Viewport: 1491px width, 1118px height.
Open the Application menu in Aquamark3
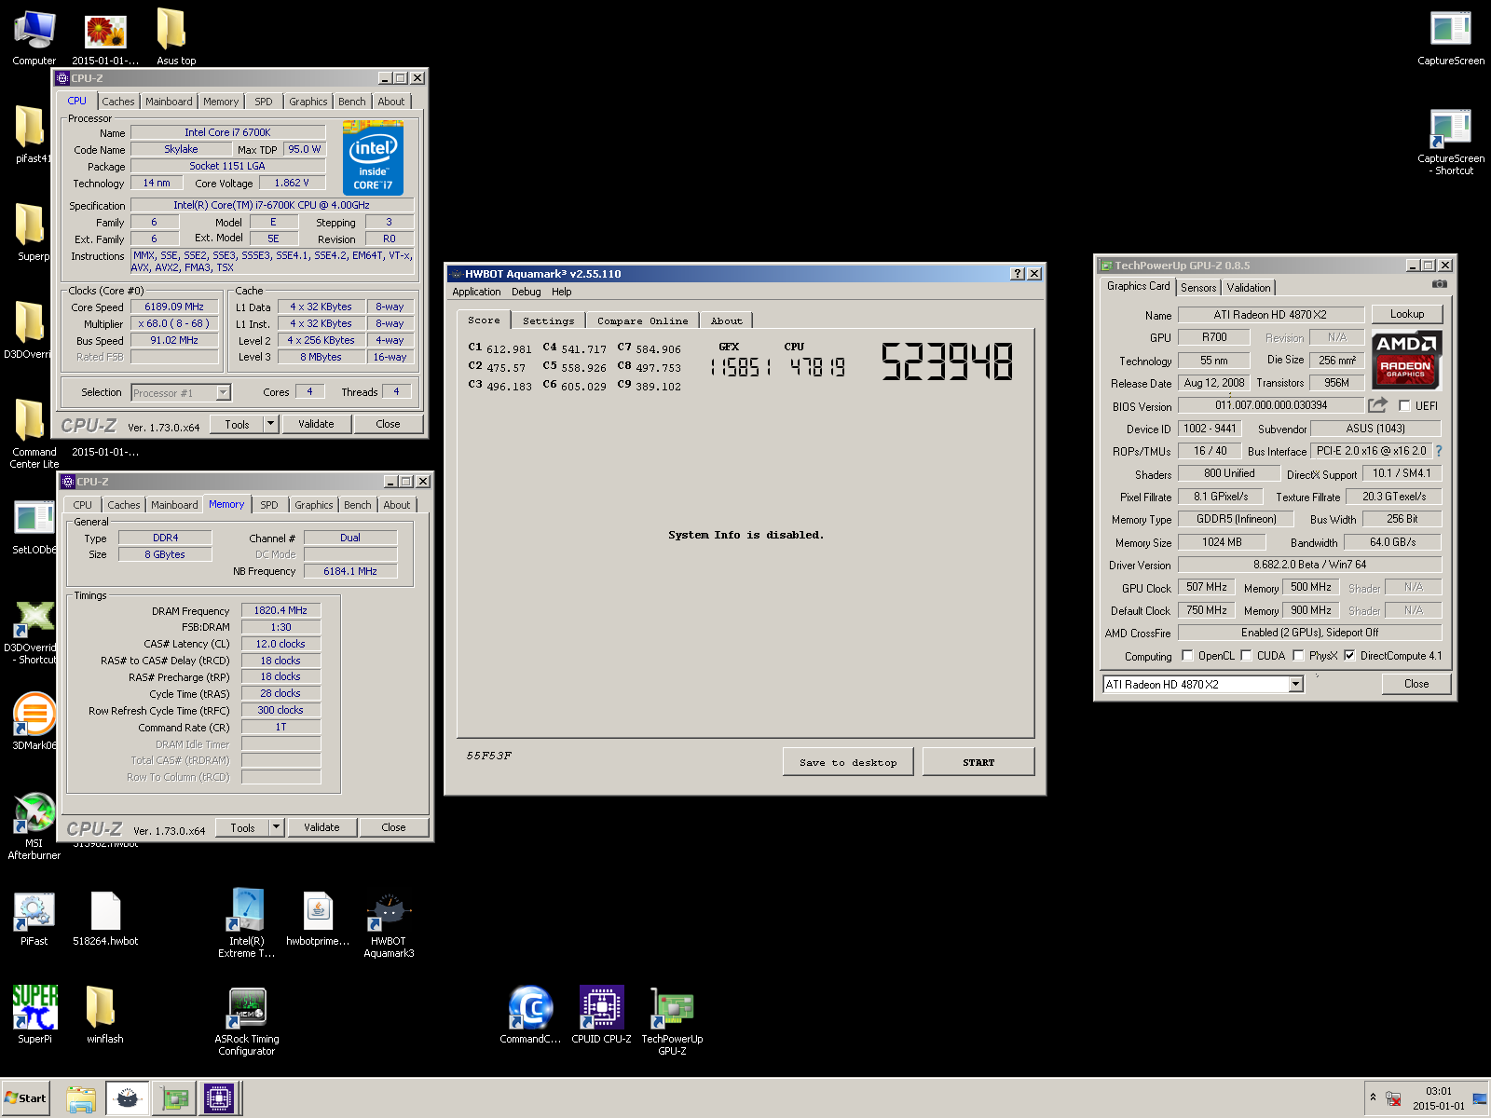[x=476, y=292]
